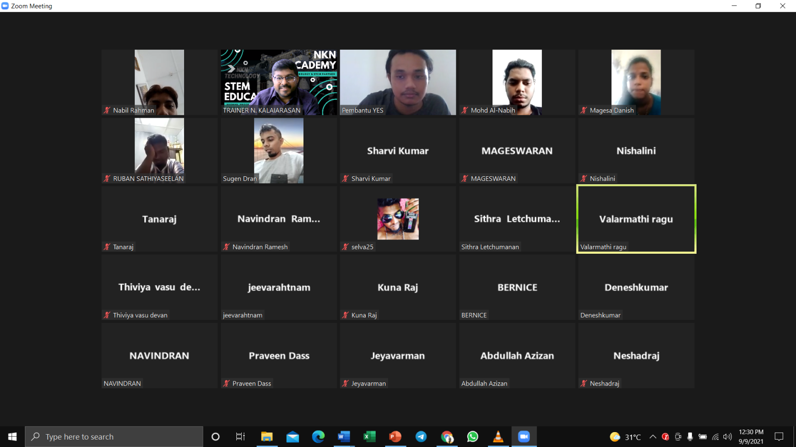Launch WhatsApp from the taskbar
The width and height of the screenshot is (796, 447).
click(472, 437)
